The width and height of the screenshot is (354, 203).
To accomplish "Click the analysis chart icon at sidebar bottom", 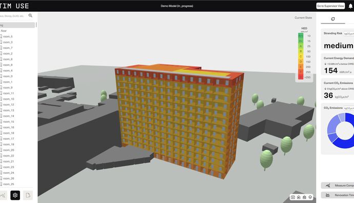I will pos(3,195).
